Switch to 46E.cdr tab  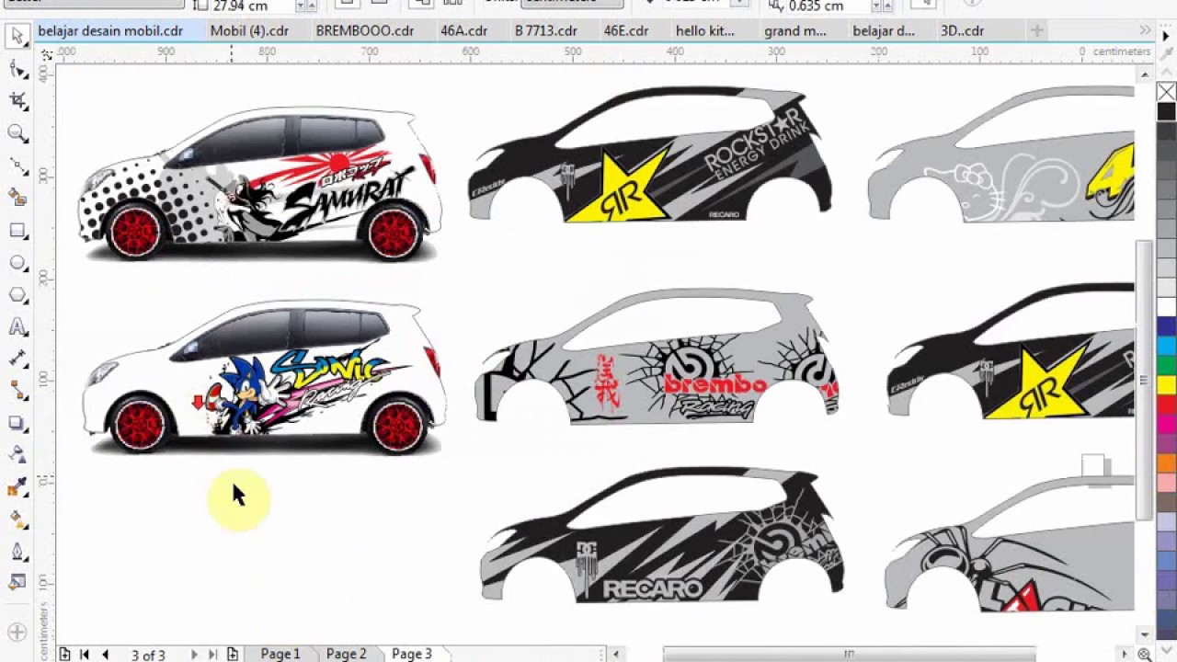coord(626,30)
